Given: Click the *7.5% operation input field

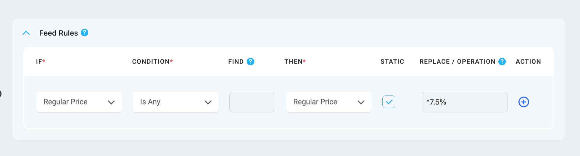Looking at the screenshot, I should tap(465, 102).
